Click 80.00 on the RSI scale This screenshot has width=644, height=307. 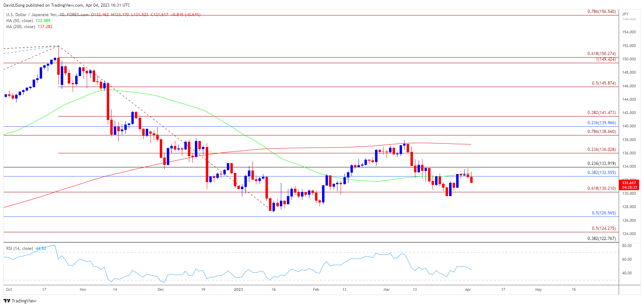pyautogui.click(x=627, y=246)
